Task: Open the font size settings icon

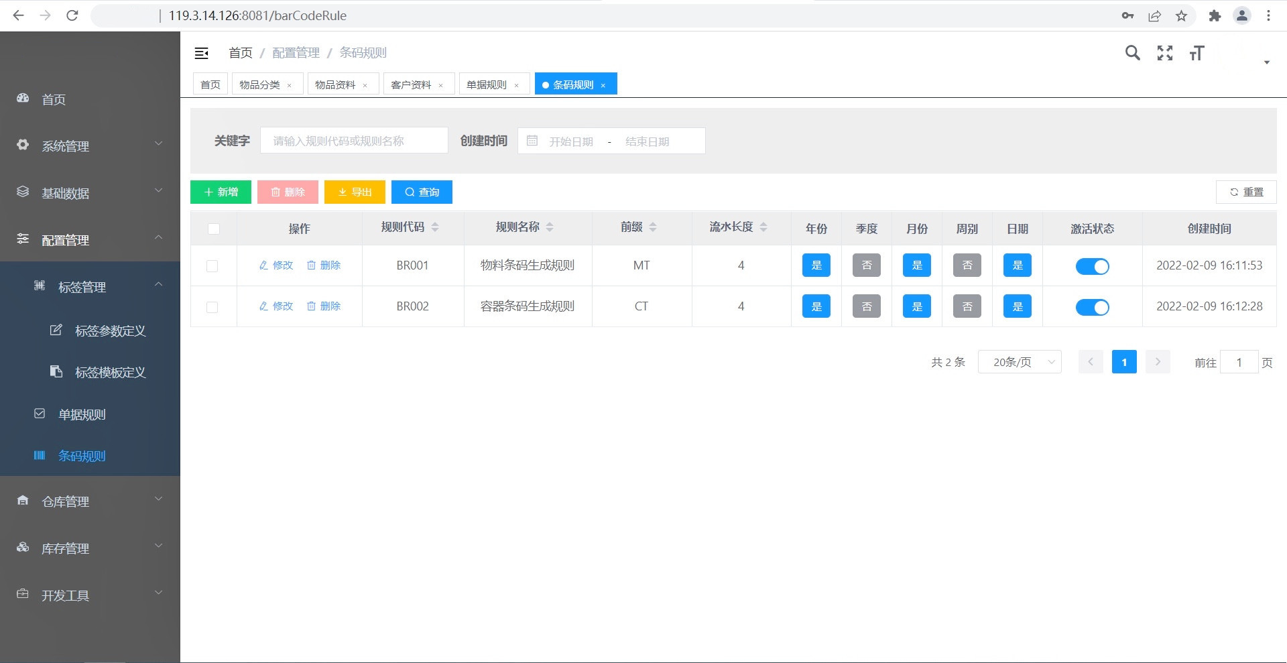Action: [1197, 53]
